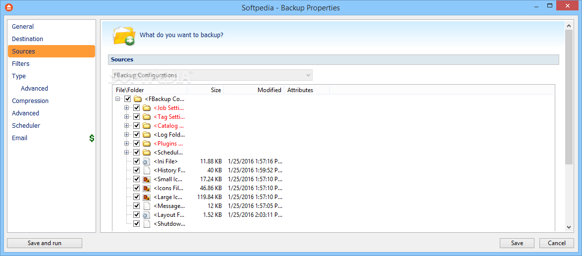The height and width of the screenshot is (256, 582).
Task: Sort by the File\Folder column header
Action: point(150,90)
